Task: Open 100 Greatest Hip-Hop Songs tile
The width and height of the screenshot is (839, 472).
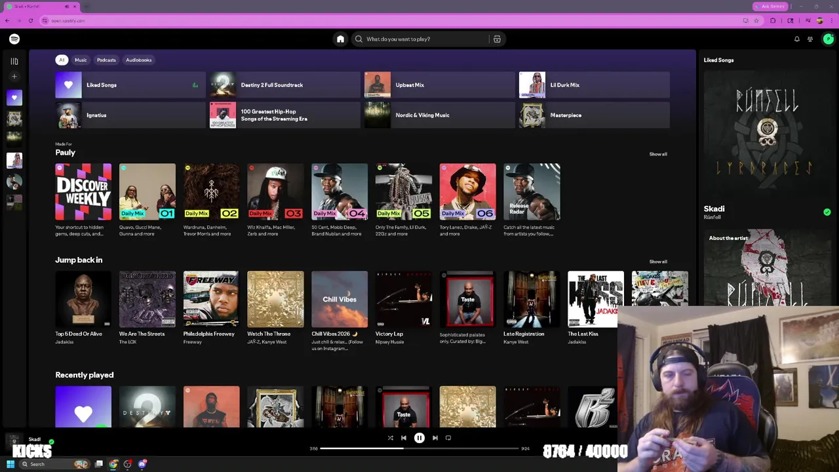Action: pyautogui.click(x=285, y=115)
